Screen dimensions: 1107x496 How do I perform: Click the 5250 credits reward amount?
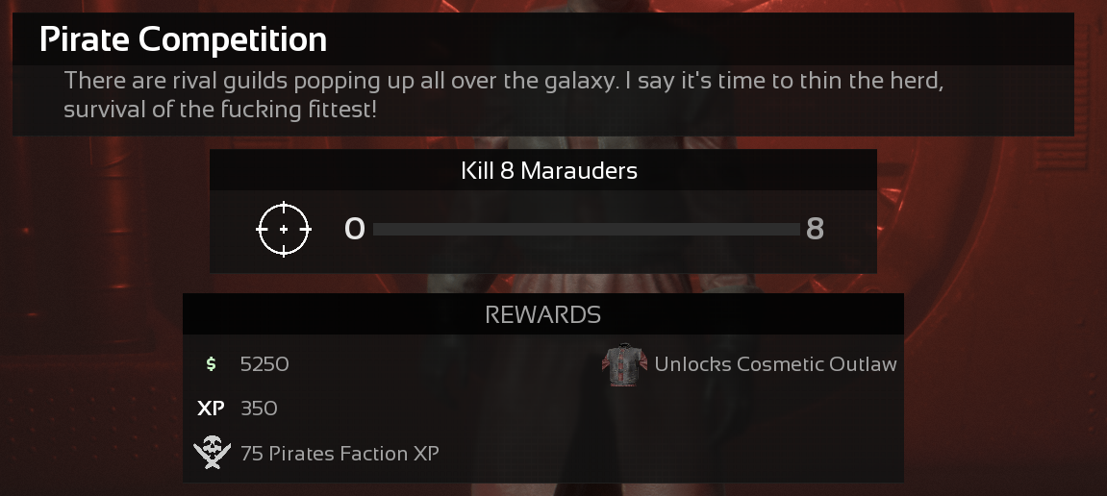[264, 364]
